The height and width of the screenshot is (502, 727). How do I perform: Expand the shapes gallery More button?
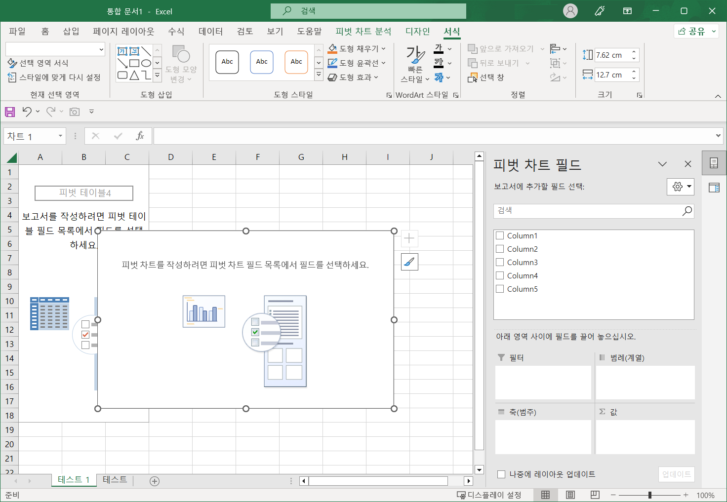[158, 75]
